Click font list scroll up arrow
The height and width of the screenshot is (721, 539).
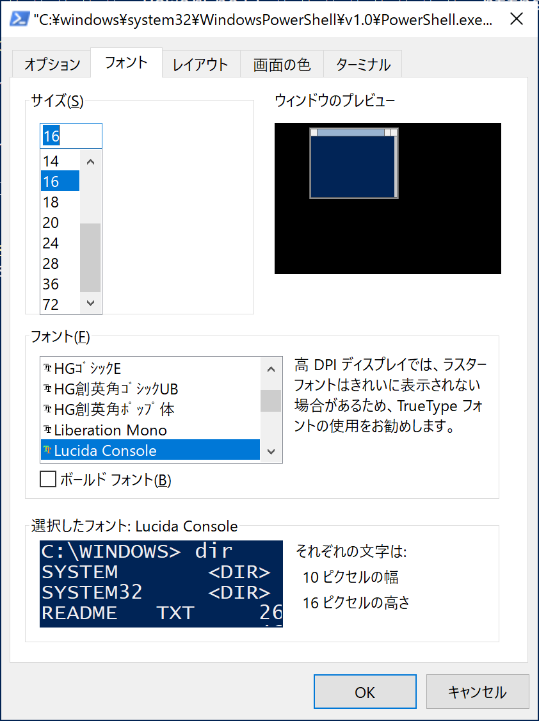coord(271,369)
